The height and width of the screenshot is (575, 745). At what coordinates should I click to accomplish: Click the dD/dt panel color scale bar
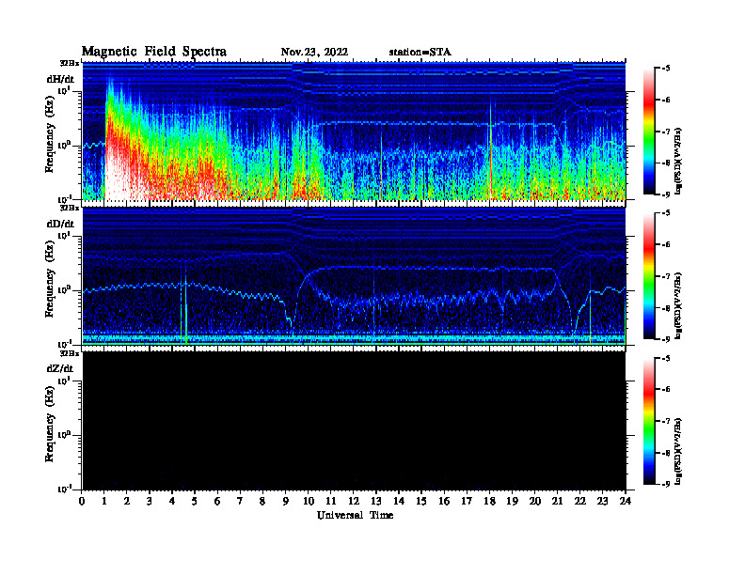point(649,276)
